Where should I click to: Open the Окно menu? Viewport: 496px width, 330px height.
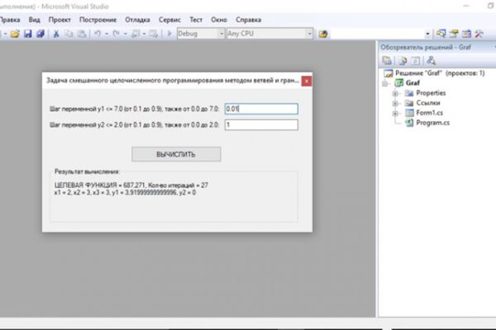point(219,20)
